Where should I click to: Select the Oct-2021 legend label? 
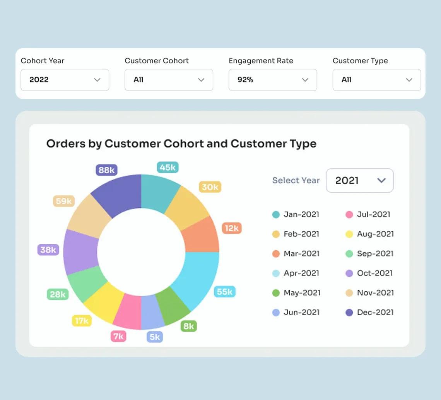click(x=374, y=273)
